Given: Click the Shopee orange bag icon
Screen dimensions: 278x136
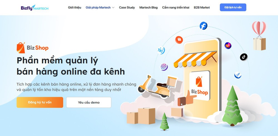Looking at the screenshot, I should (179, 40).
